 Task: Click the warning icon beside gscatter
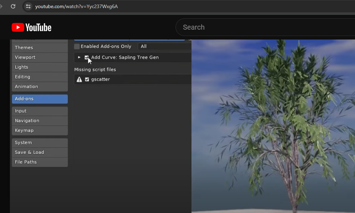point(79,79)
